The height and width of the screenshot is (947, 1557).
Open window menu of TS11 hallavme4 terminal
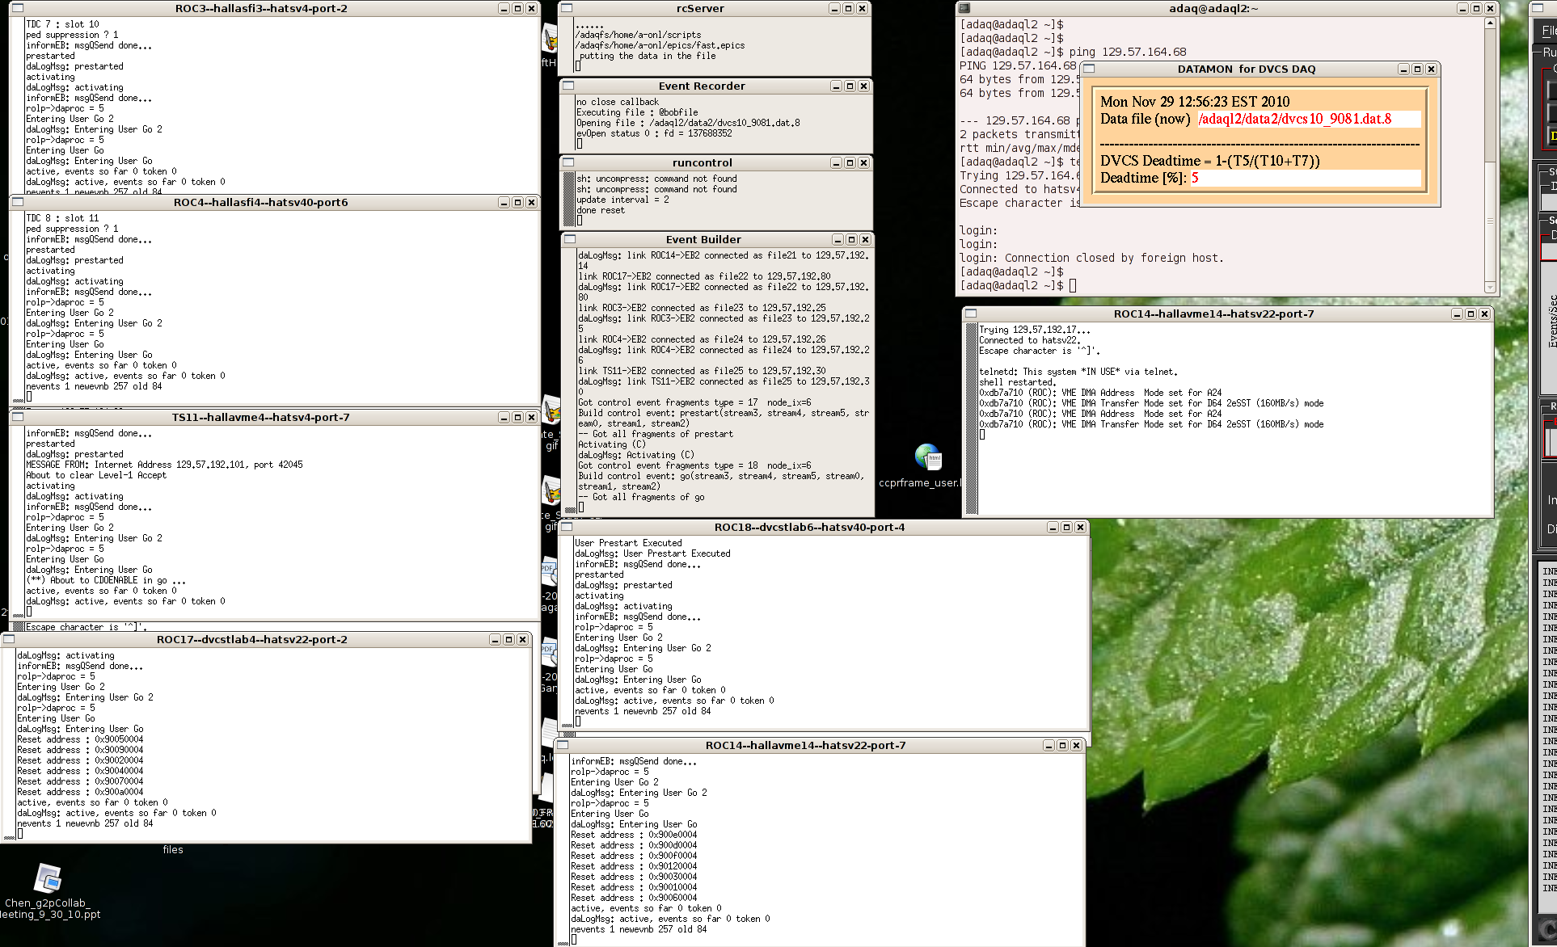tap(18, 417)
